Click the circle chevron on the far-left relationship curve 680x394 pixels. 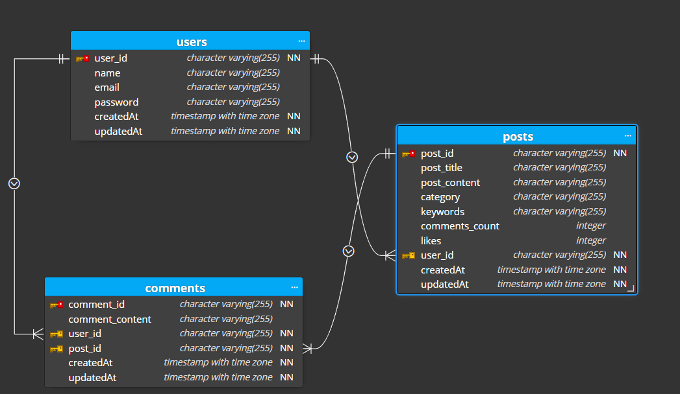coord(14,183)
